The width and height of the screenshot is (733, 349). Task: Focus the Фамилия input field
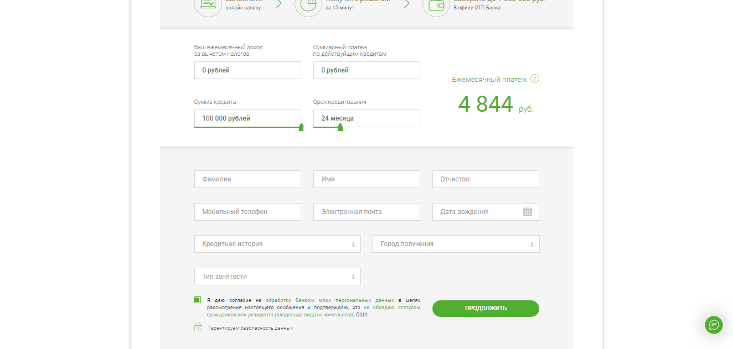(x=247, y=179)
